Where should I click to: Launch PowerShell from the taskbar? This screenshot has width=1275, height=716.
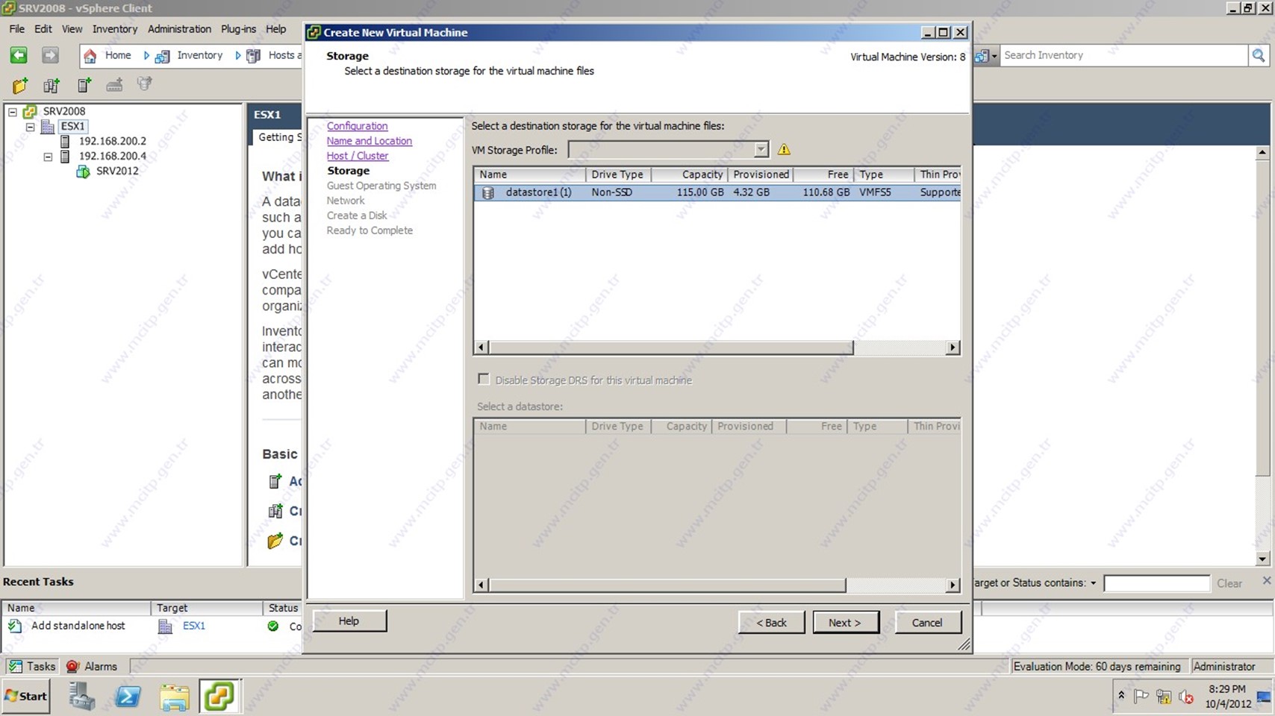click(x=128, y=697)
